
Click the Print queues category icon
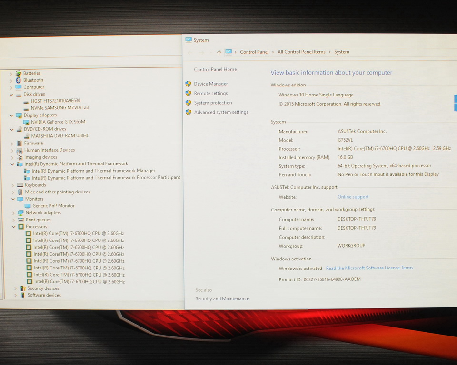20,220
